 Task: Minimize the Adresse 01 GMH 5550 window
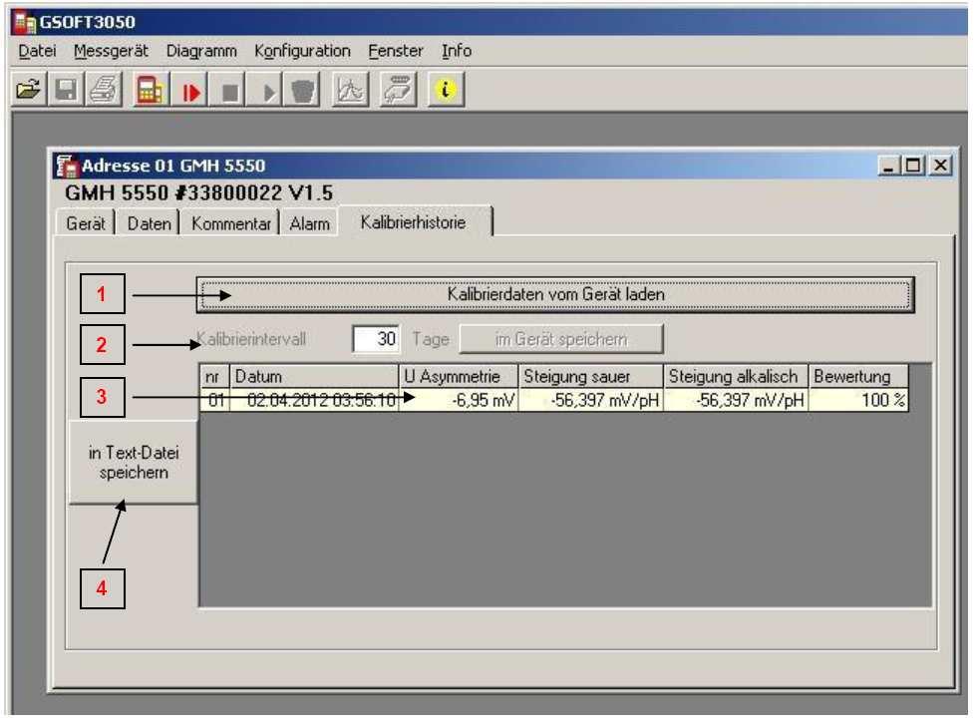pos(888,167)
